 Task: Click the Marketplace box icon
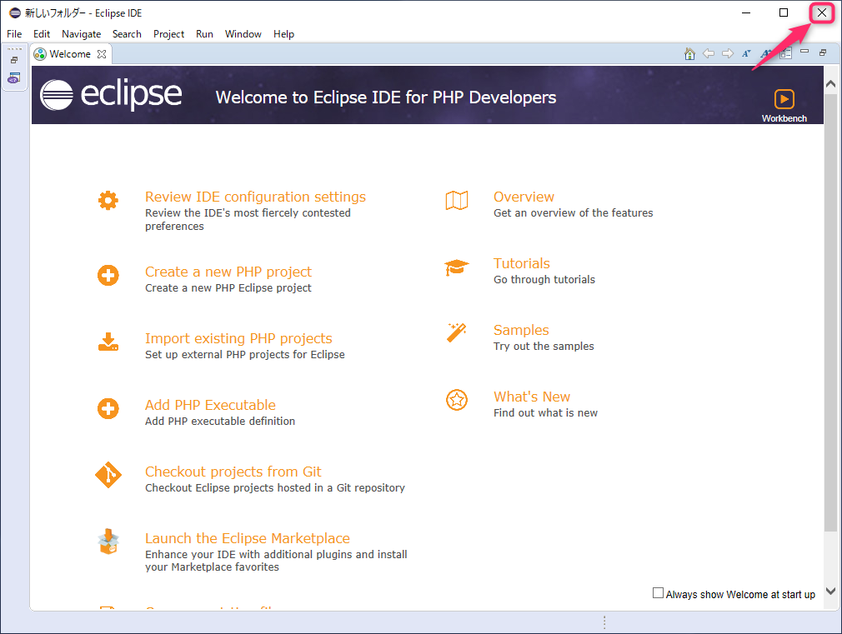(x=108, y=542)
